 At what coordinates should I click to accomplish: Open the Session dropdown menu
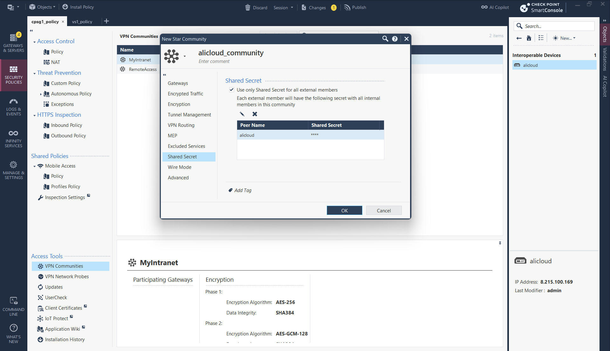coord(283,7)
